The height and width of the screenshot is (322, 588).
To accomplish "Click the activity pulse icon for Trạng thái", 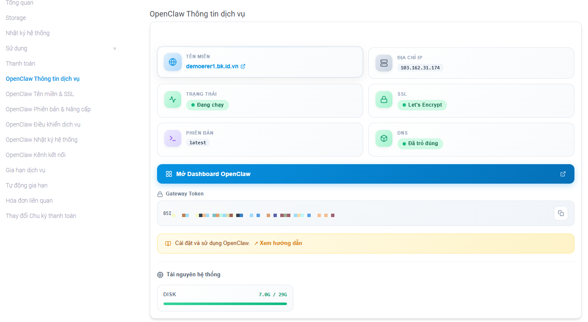I will [173, 100].
